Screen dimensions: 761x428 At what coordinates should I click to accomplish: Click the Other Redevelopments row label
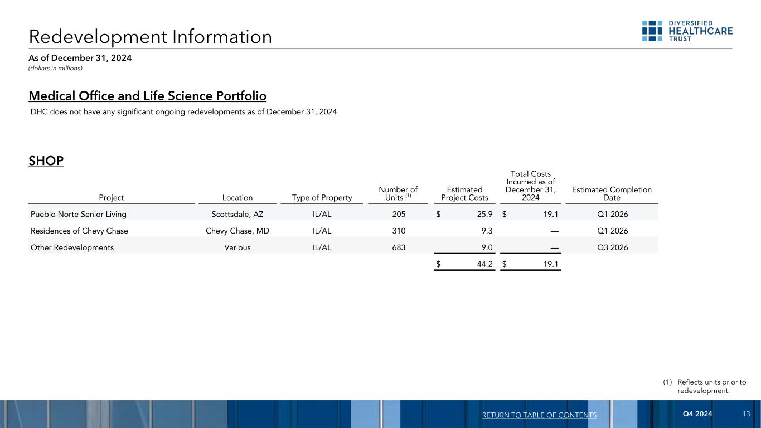[x=71, y=248]
